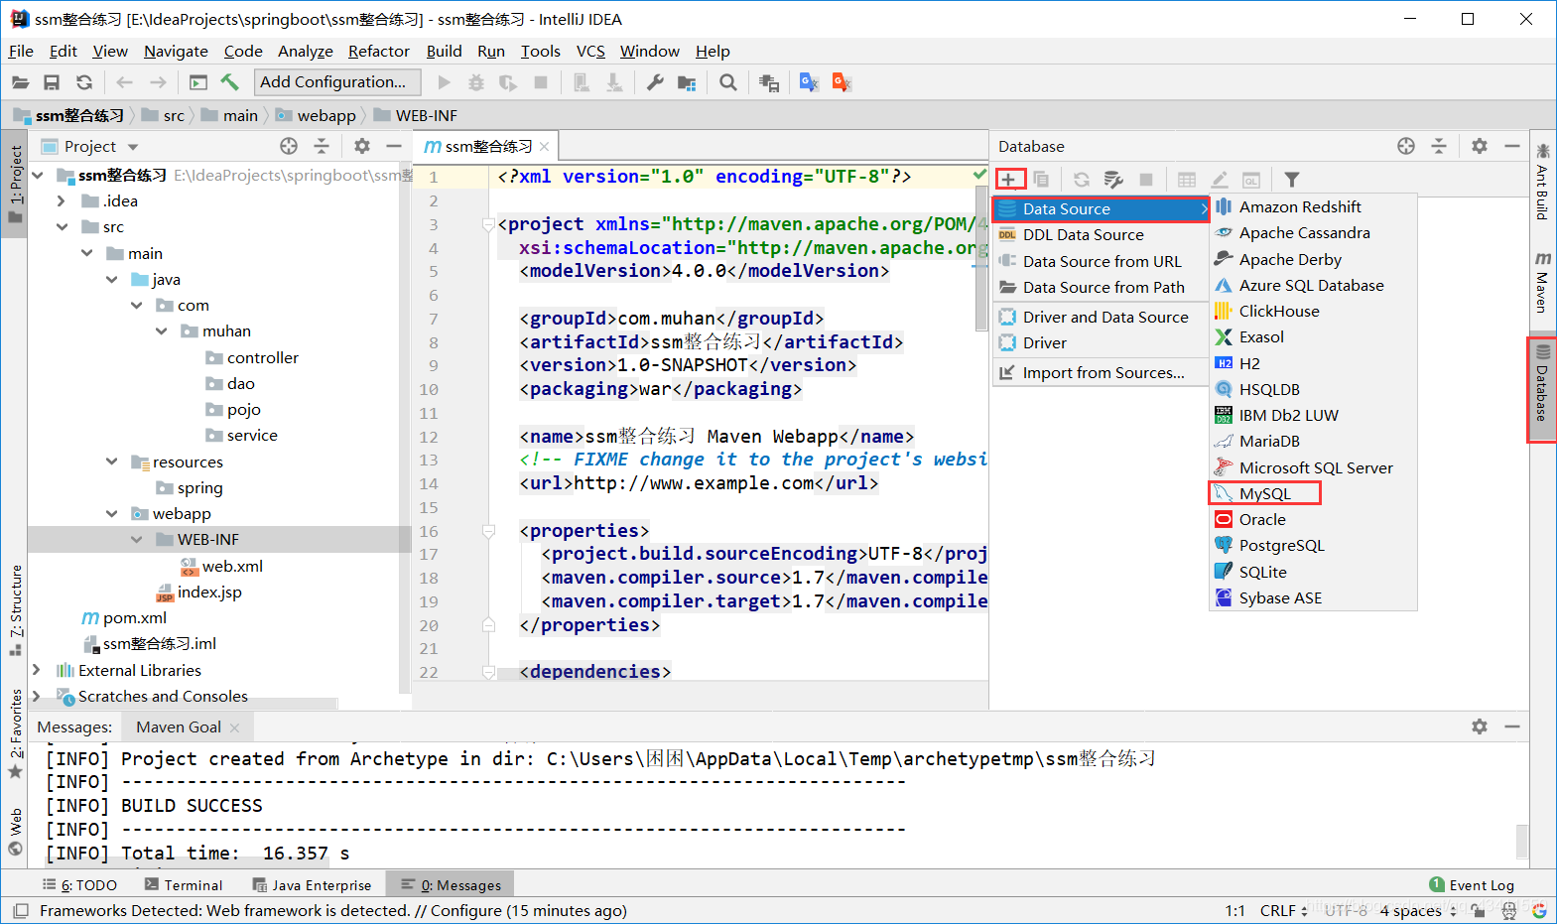Open the Event Log in status bar
Image resolution: width=1557 pixels, height=924 pixels.
tap(1472, 884)
